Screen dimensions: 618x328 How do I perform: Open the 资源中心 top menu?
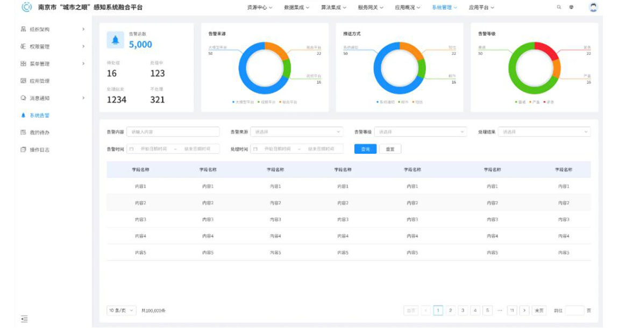[259, 8]
